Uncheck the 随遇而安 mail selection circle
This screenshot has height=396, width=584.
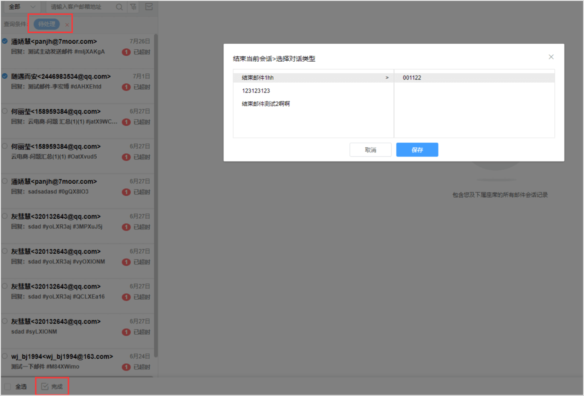tap(5, 76)
